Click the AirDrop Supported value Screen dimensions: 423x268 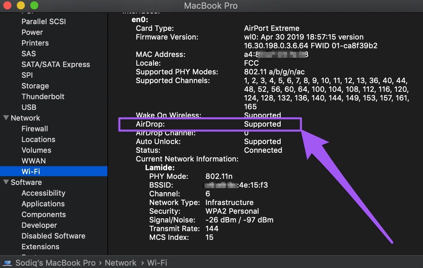point(263,124)
